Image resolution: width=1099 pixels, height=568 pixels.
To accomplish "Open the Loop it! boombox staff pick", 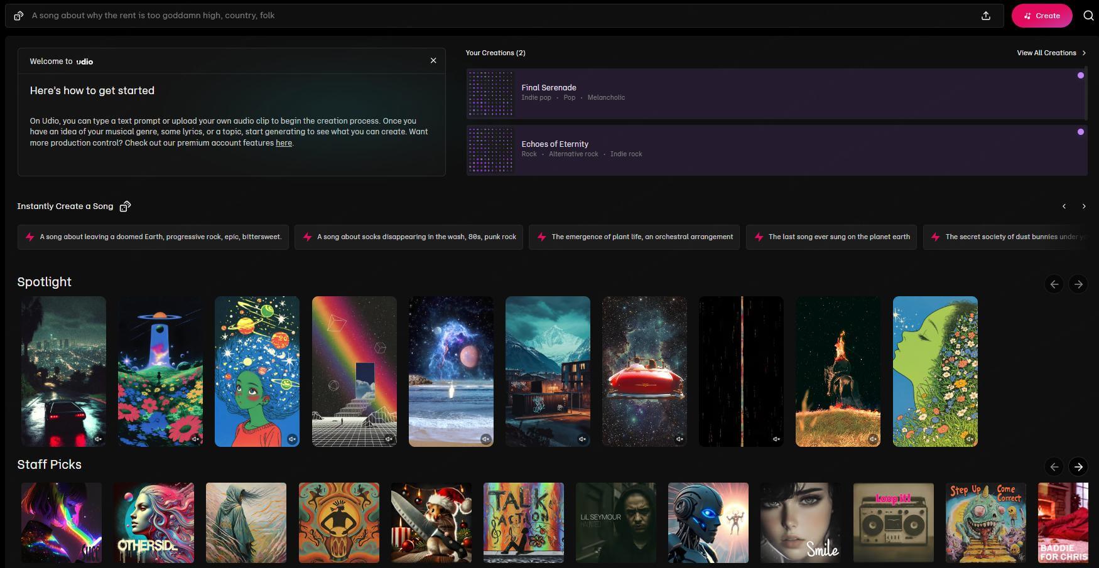I will coord(894,523).
